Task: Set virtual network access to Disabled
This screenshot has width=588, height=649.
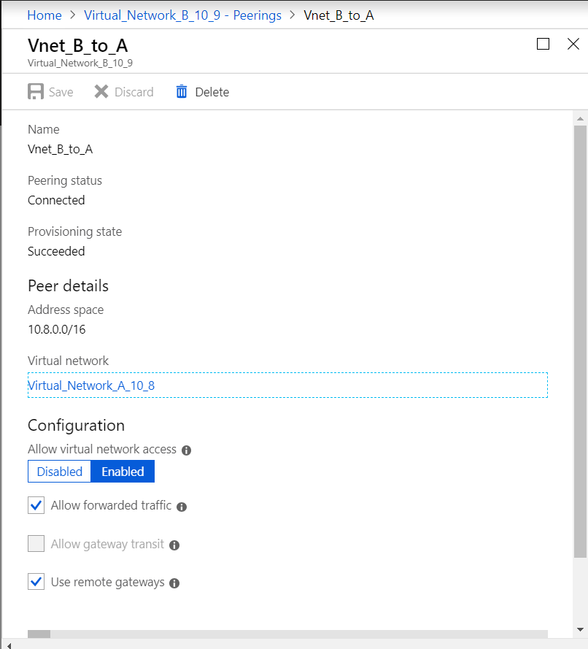Action: (60, 472)
